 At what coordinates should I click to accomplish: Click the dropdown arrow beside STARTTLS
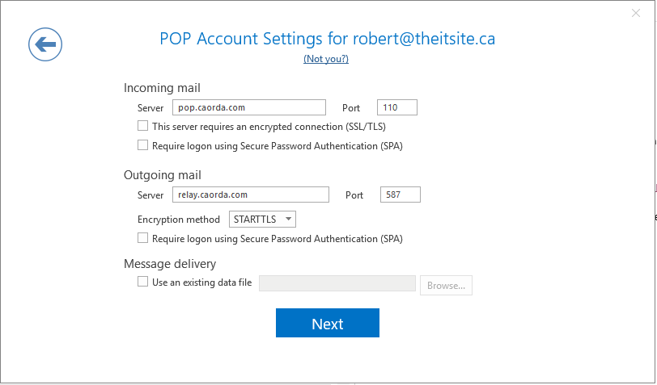(288, 219)
